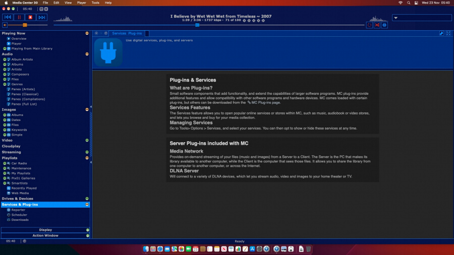The width and height of the screenshot is (454, 255).
Task: Open Finder from the Dock
Action: 146,249
